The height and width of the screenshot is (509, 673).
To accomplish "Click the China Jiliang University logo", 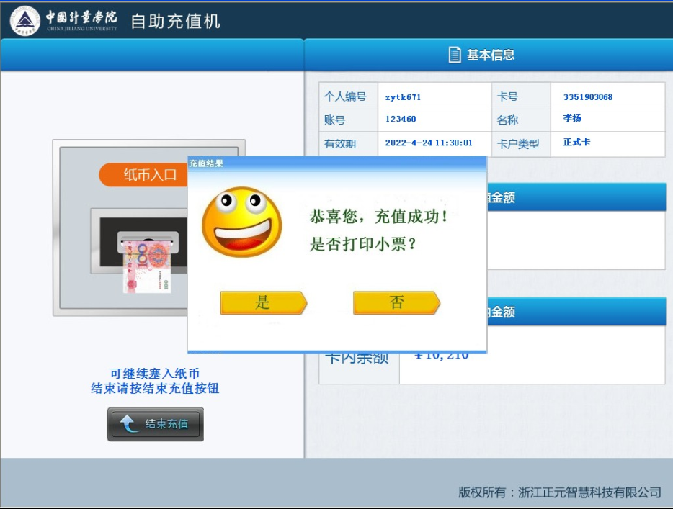I will [x=26, y=20].
